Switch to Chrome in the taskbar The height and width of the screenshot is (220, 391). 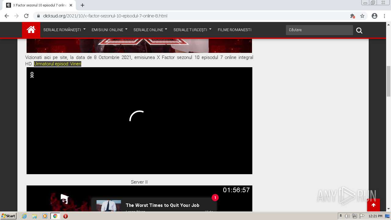(55, 216)
